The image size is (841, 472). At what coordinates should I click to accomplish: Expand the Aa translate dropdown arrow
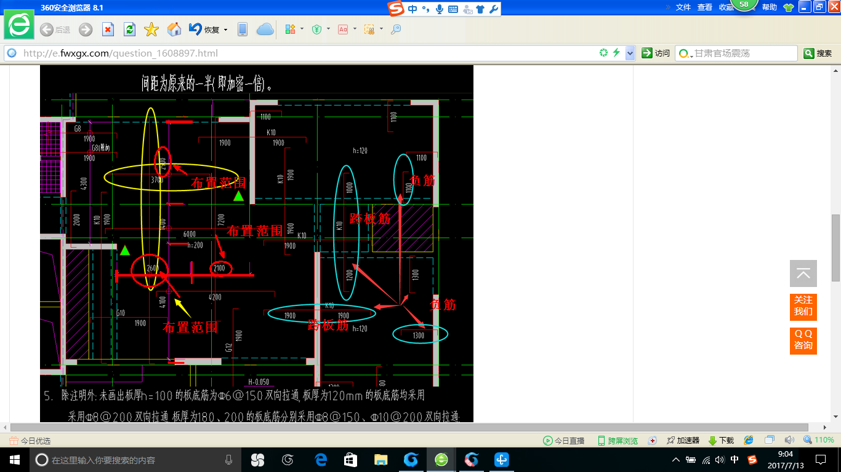pos(355,29)
